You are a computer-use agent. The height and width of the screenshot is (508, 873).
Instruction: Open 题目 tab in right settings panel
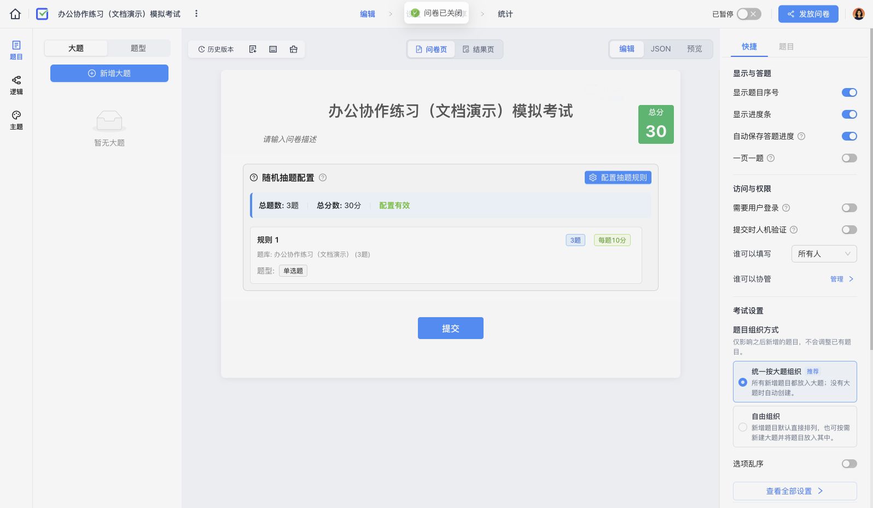pos(786,46)
